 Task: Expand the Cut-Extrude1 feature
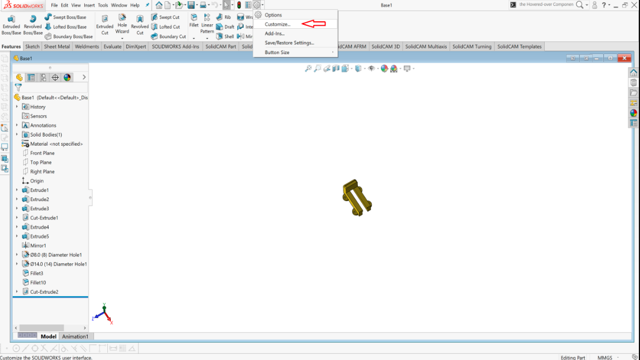pyautogui.click(x=17, y=218)
